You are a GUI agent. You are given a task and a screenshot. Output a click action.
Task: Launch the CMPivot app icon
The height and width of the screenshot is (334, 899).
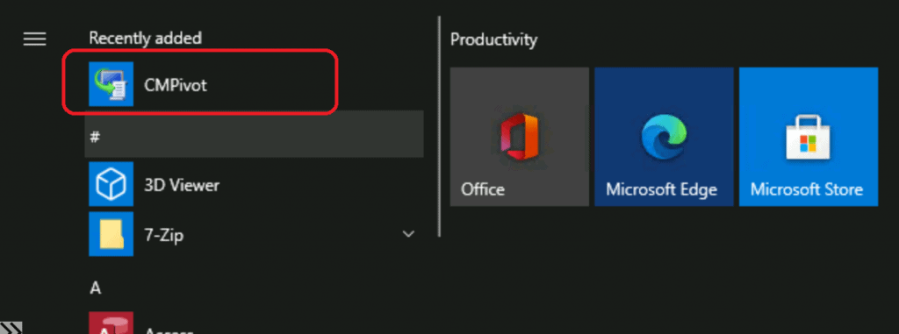pos(111,84)
